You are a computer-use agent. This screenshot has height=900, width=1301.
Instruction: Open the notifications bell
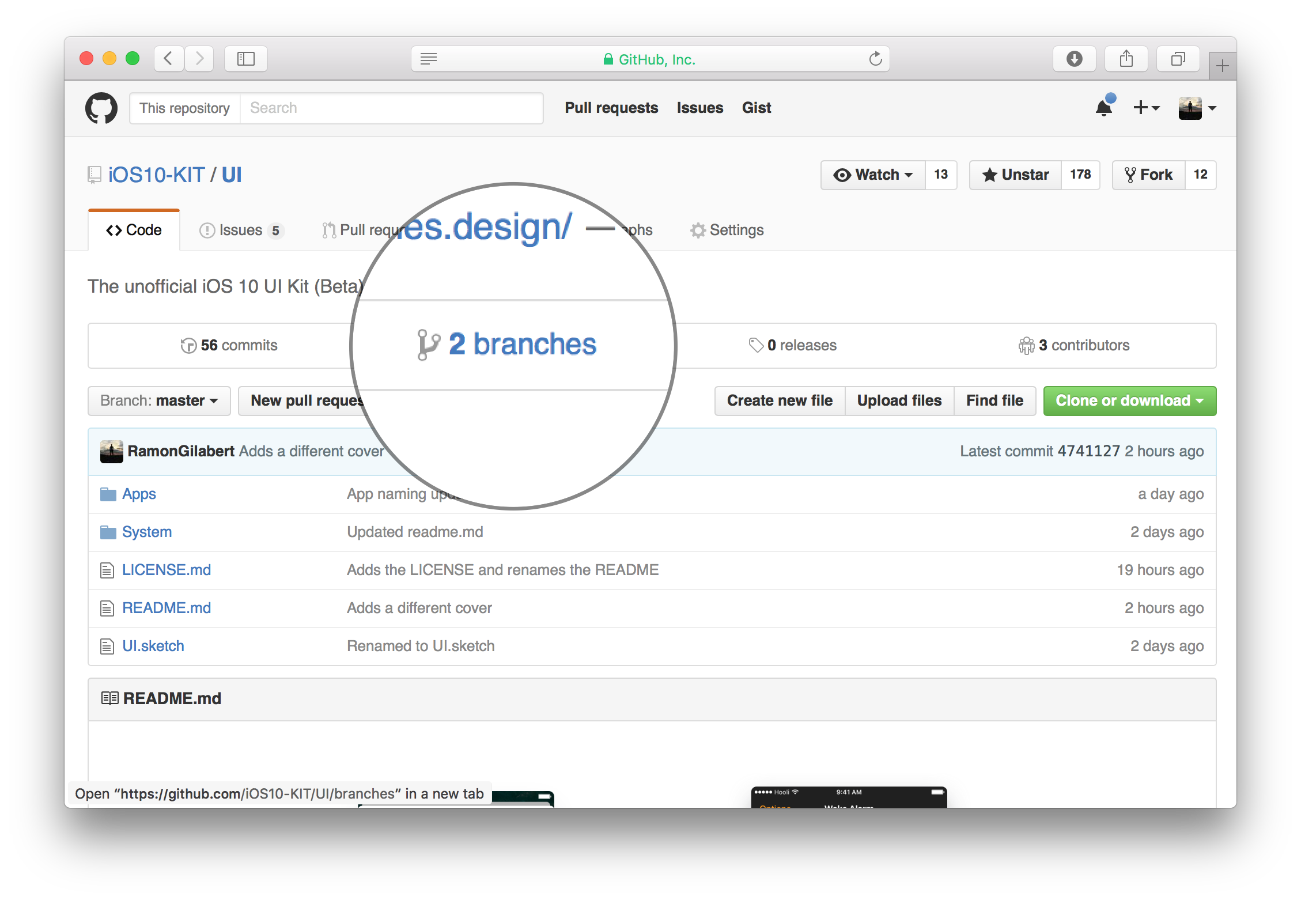[1103, 108]
